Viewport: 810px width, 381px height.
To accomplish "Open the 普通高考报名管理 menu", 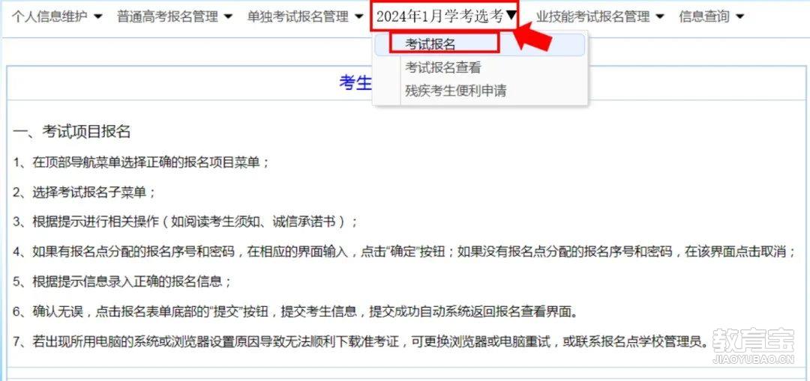I will pos(167,17).
